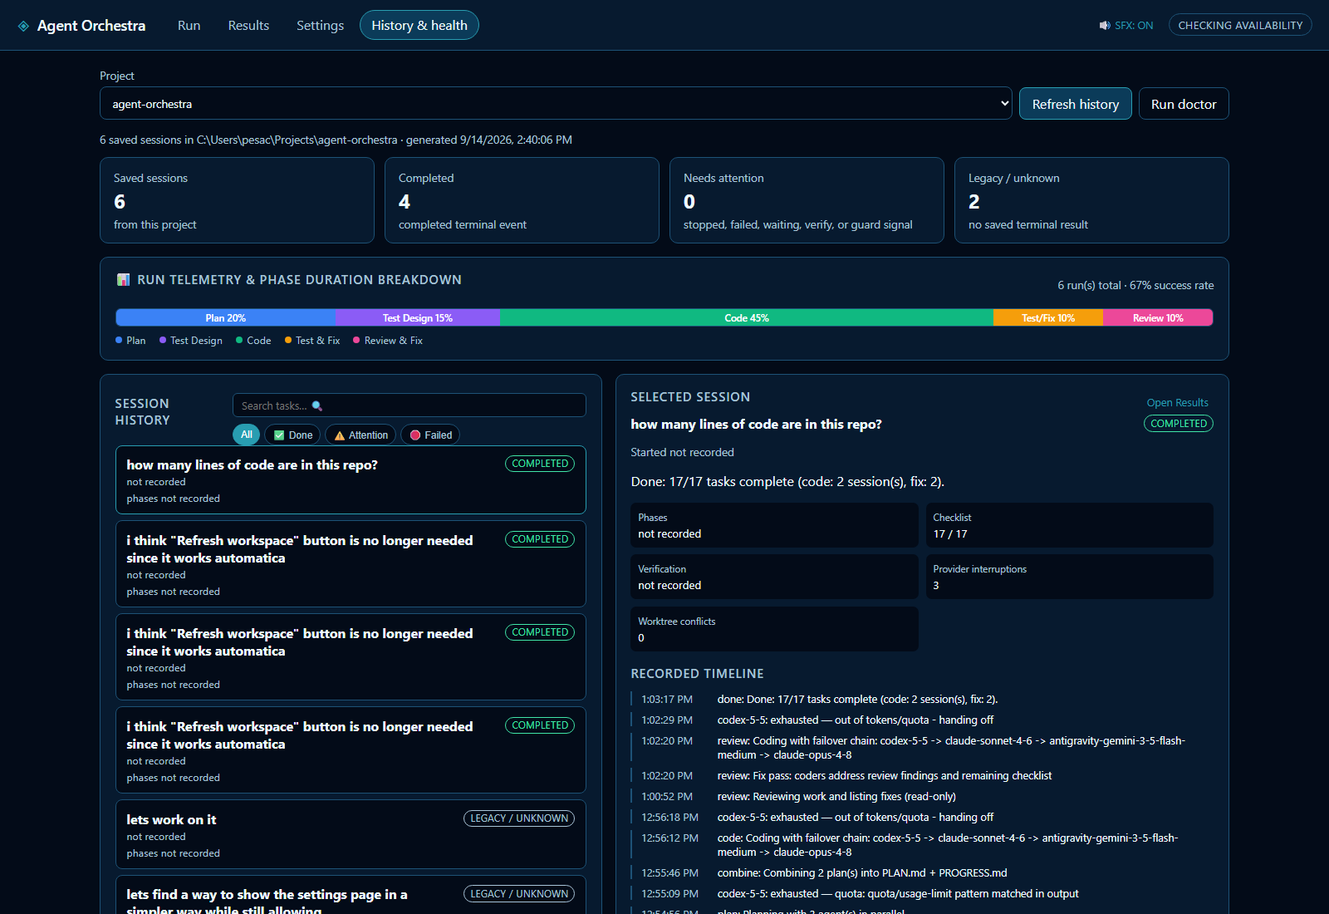
Task: Filter sessions by Failed
Action: 430,435
